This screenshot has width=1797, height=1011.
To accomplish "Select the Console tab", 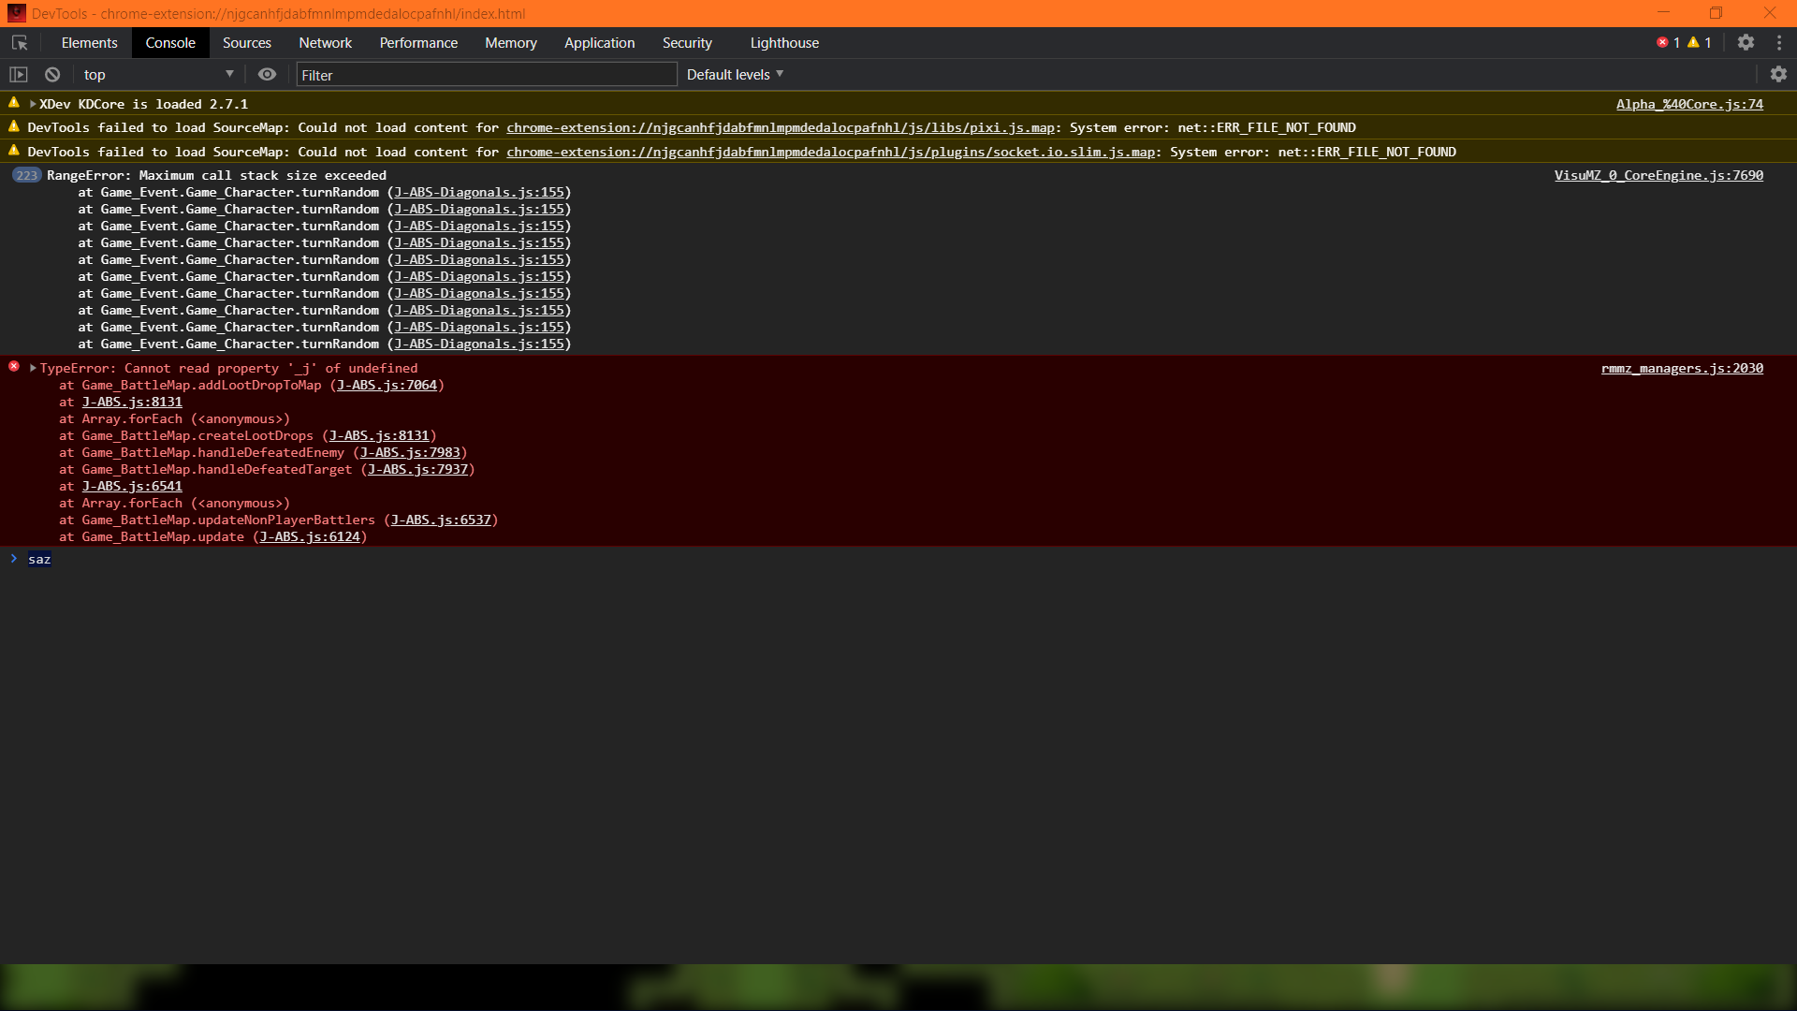I will tap(170, 43).
